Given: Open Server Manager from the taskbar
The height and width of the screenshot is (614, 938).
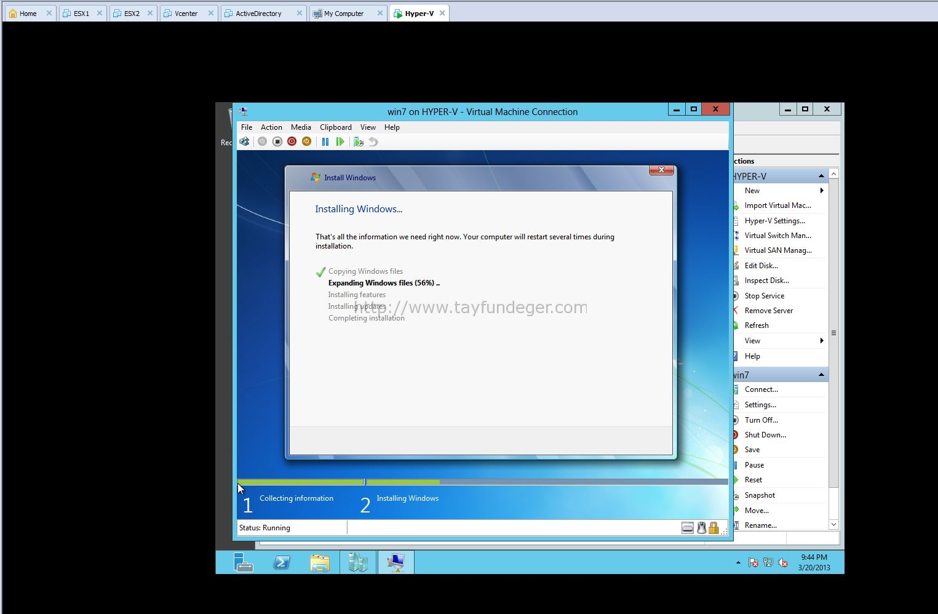Looking at the screenshot, I should pos(244,562).
